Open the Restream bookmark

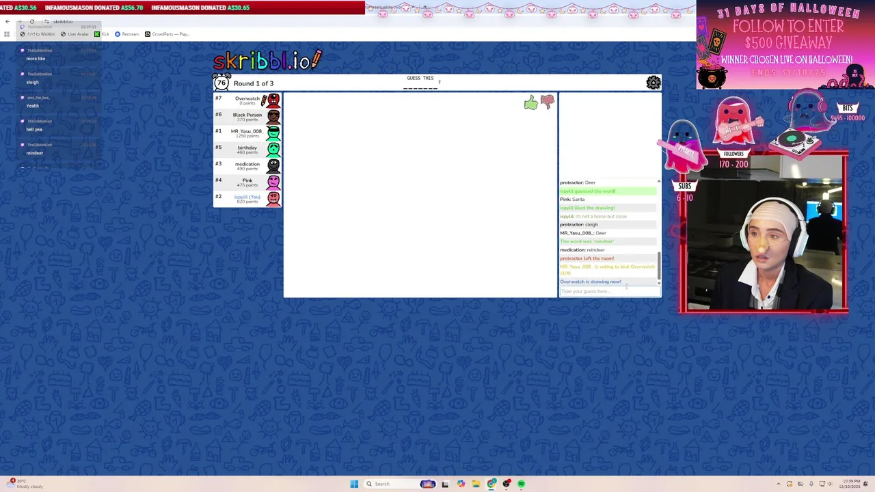pos(127,34)
